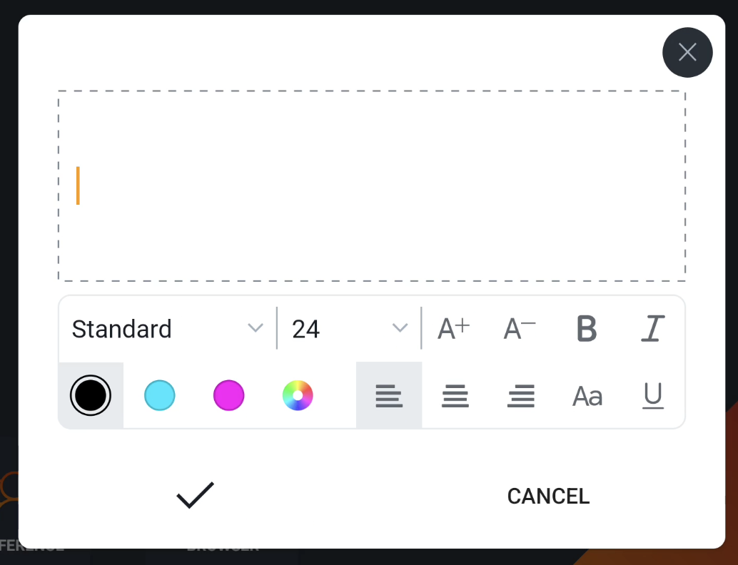The width and height of the screenshot is (738, 565).
Task: Apply italic formatting to text
Action: [x=652, y=328]
